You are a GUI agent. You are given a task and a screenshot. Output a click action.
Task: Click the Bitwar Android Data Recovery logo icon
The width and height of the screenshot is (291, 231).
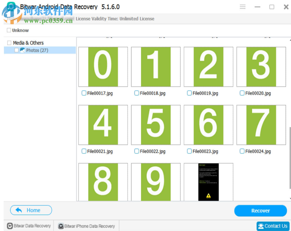(x=11, y=7)
